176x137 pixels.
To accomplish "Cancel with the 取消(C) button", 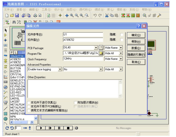I will (x=136, y=62).
